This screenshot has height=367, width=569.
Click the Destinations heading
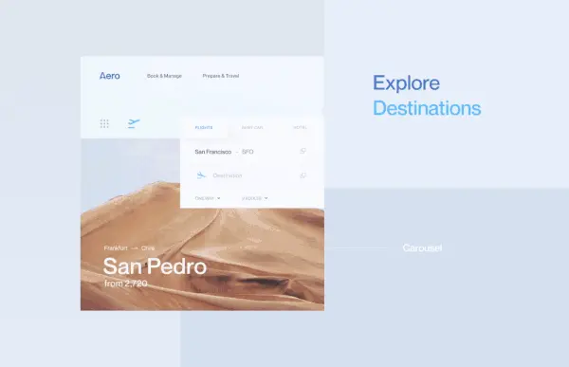click(x=427, y=108)
